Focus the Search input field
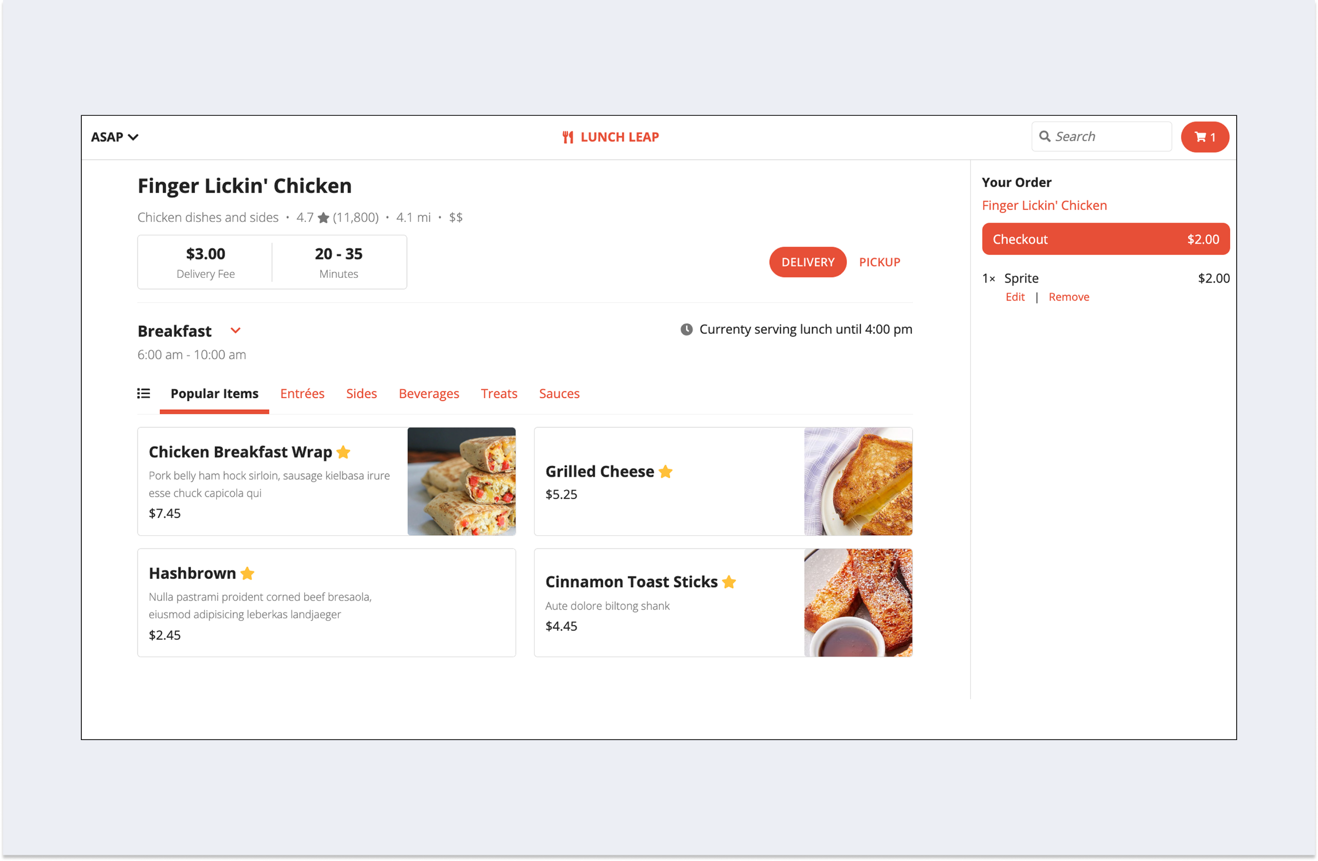The width and height of the screenshot is (1318, 861). (1101, 136)
